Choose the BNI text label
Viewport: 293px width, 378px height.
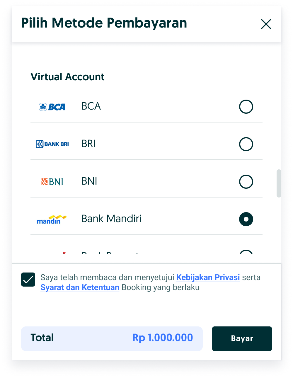point(89,181)
